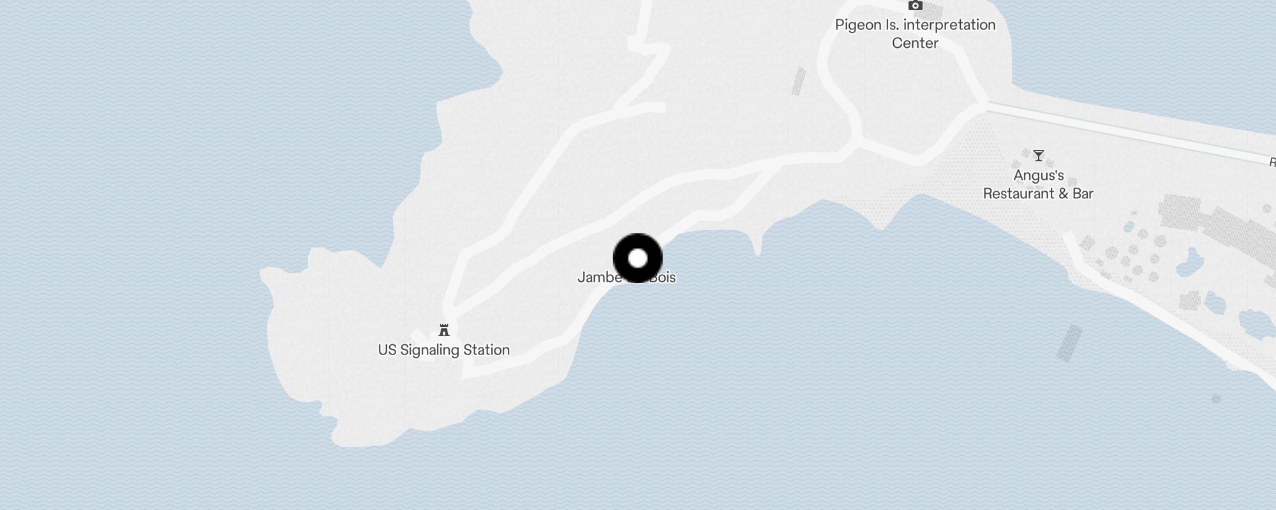
Task: Open the Pigeon Is. interpretation Center label
Action: coord(916,34)
